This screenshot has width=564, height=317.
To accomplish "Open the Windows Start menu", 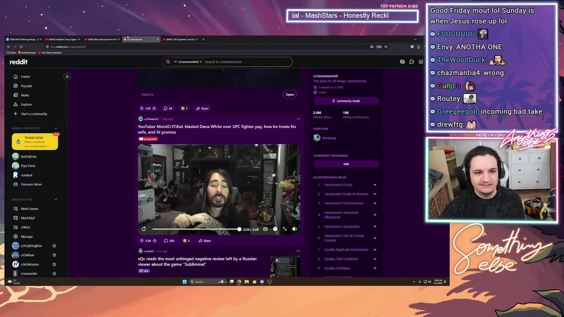I will click(x=185, y=282).
